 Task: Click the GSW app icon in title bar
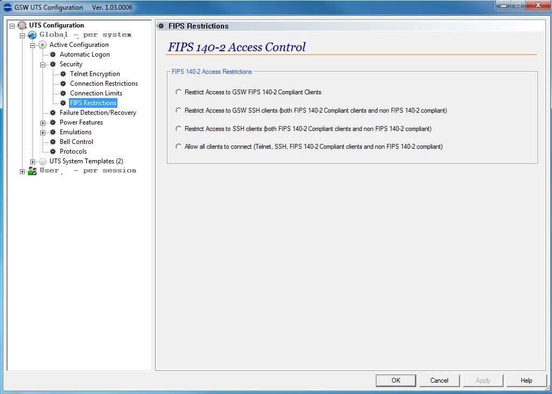tap(7, 7)
